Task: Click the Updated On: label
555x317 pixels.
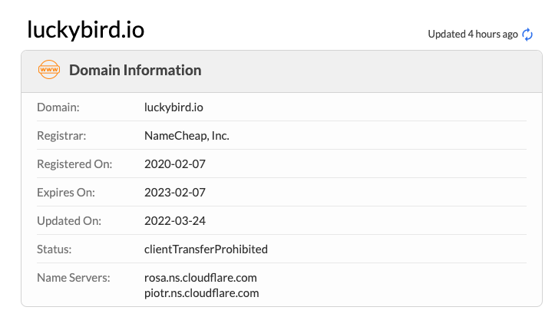Action: [69, 221]
